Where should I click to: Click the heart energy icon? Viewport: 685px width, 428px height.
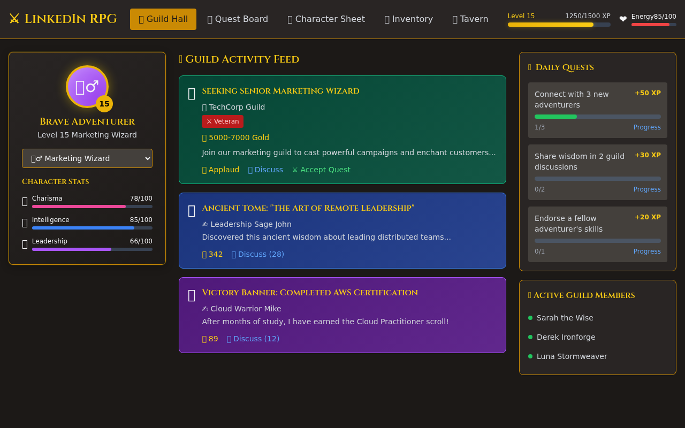click(x=623, y=19)
